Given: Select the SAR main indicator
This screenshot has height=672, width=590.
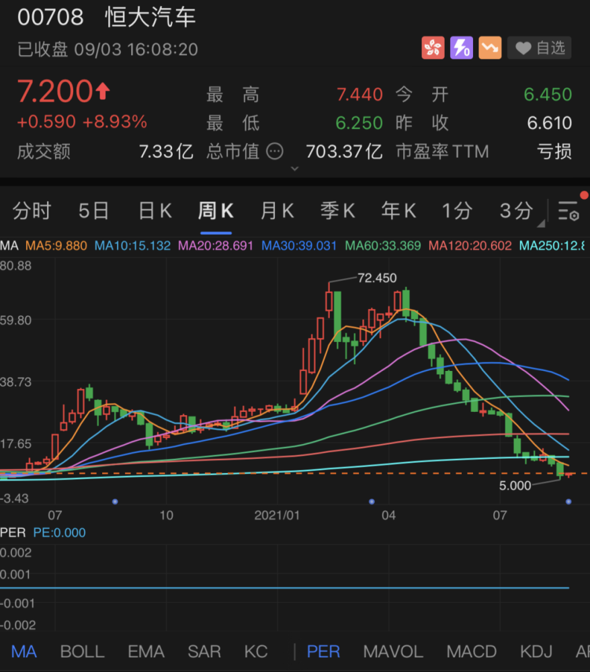Looking at the screenshot, I should click(204, 652).
